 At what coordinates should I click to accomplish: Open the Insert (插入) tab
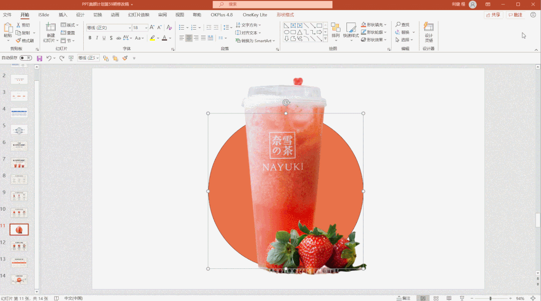coord(63,15)
